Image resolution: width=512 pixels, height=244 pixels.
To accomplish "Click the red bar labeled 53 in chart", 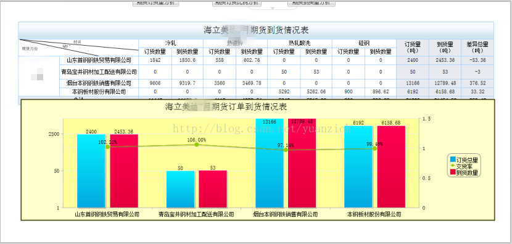I will [213, 189].
